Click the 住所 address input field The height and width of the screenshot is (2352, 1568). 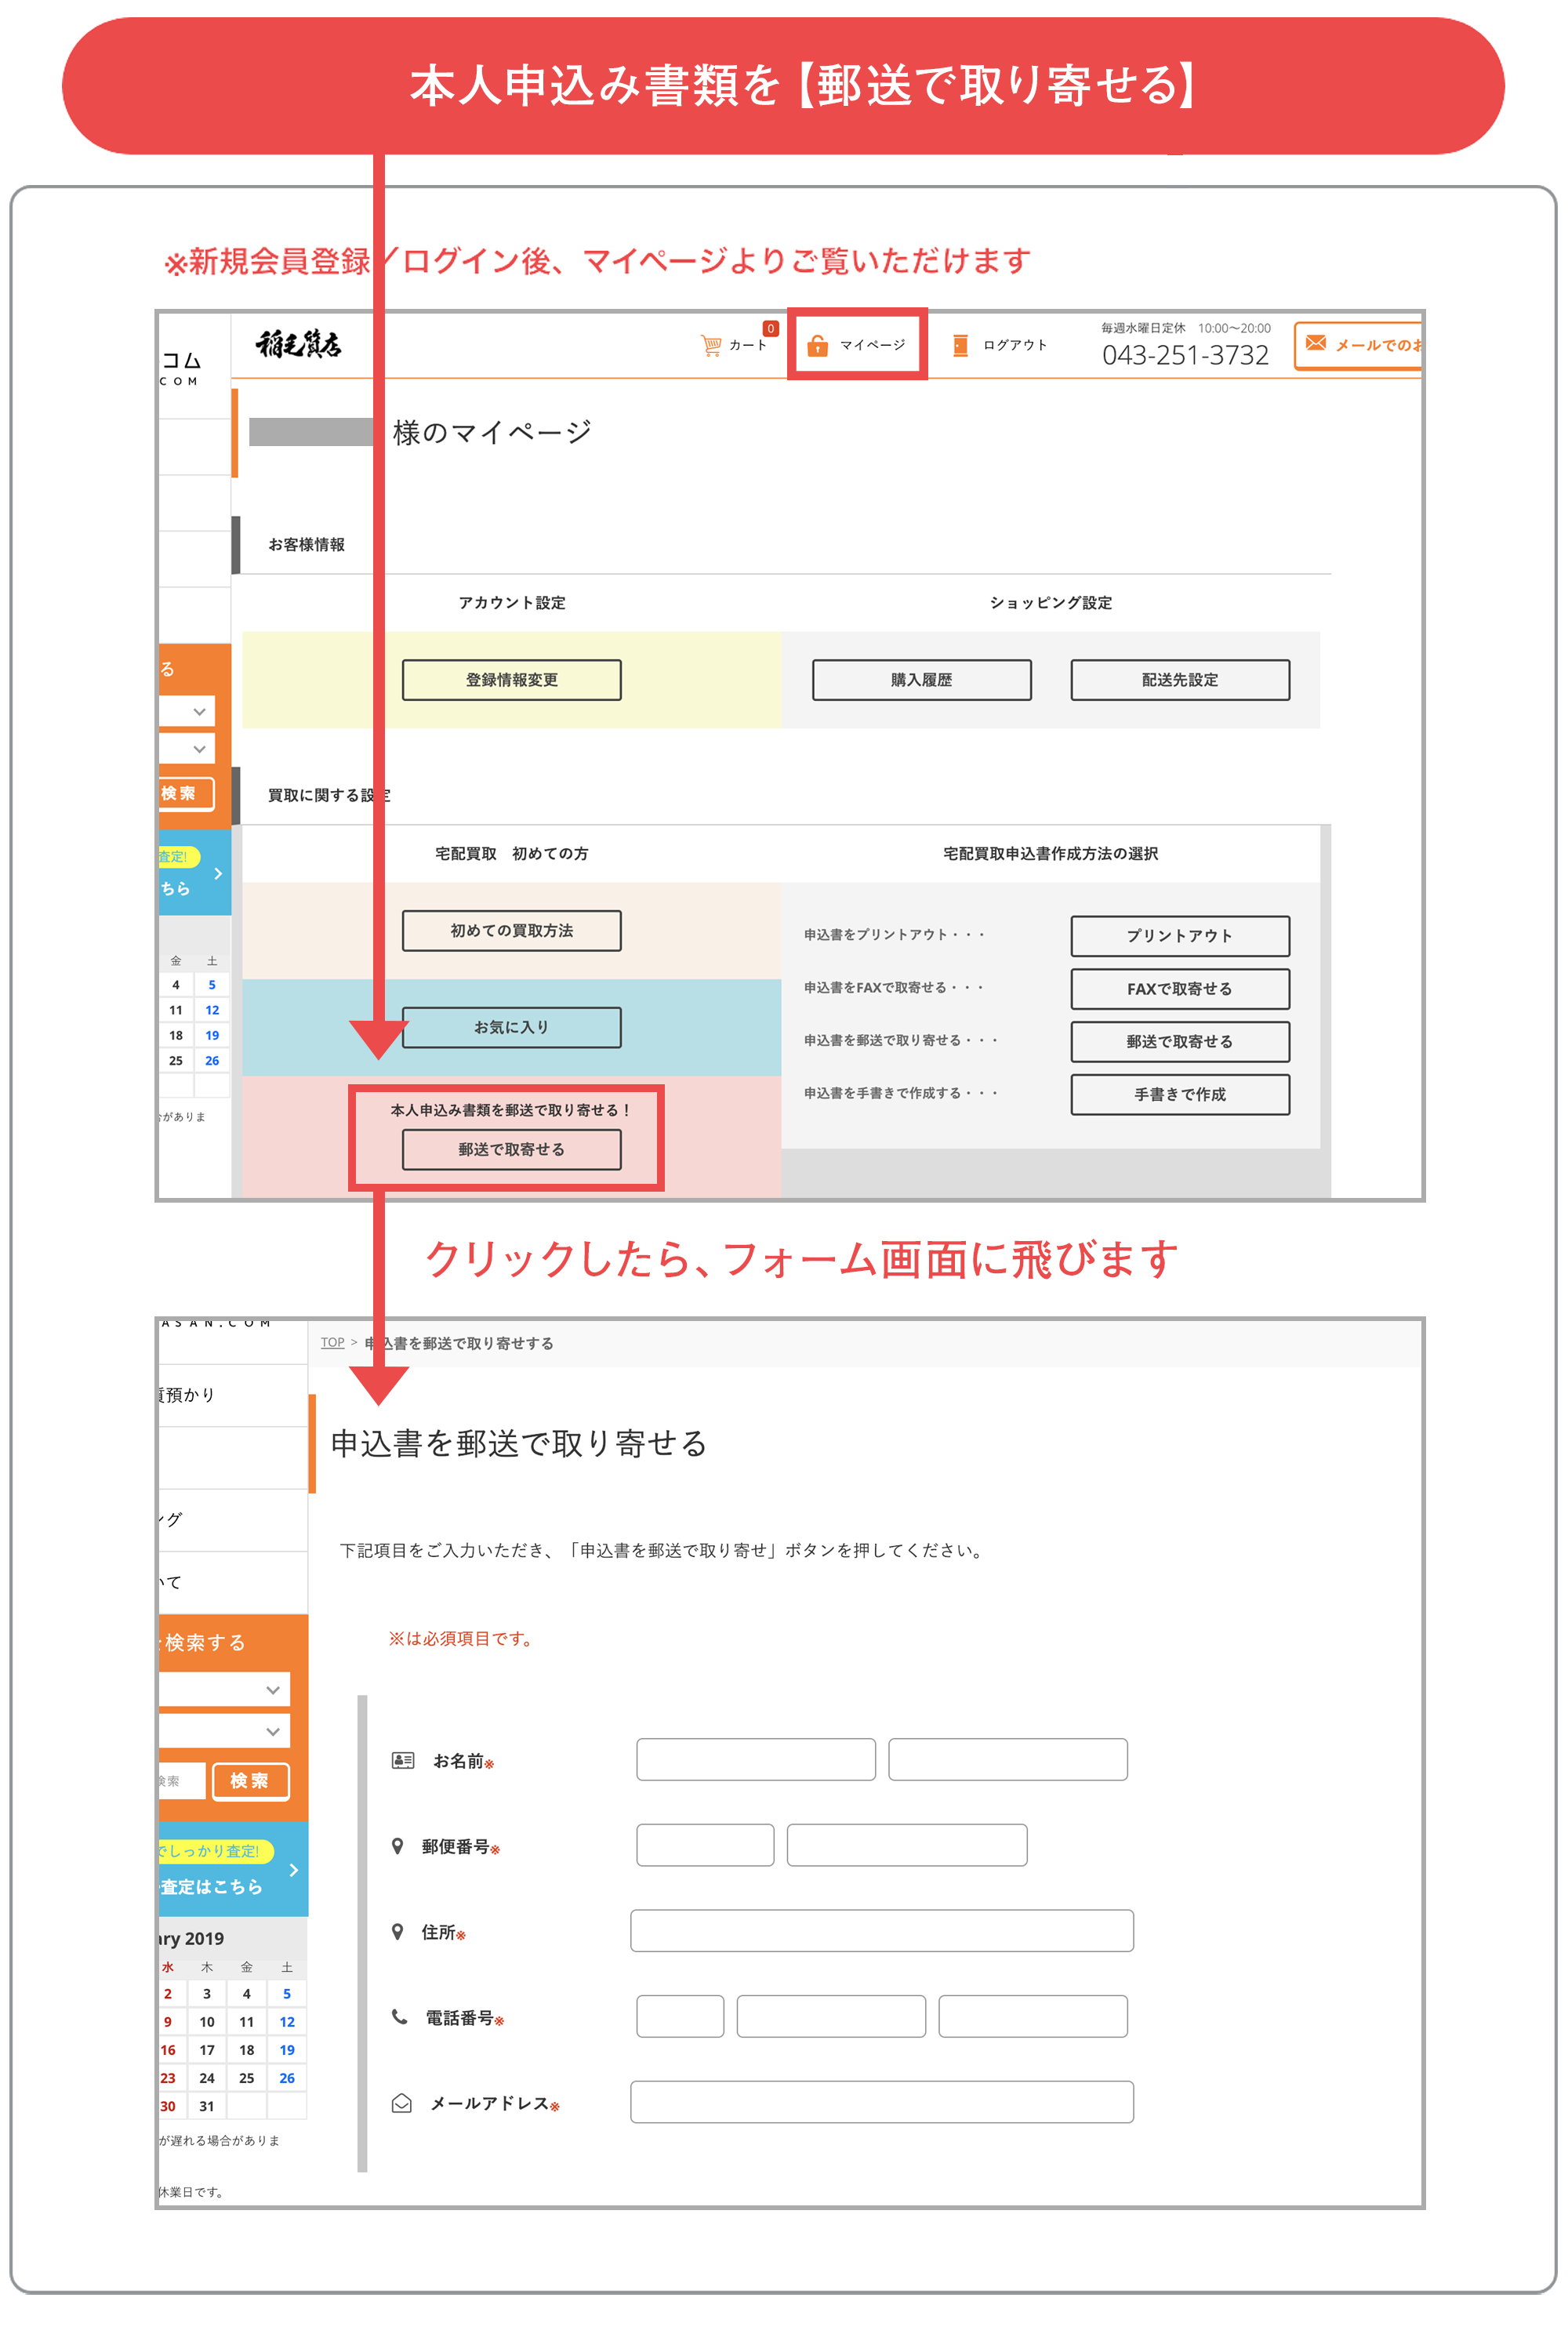tap(881, 1931)
